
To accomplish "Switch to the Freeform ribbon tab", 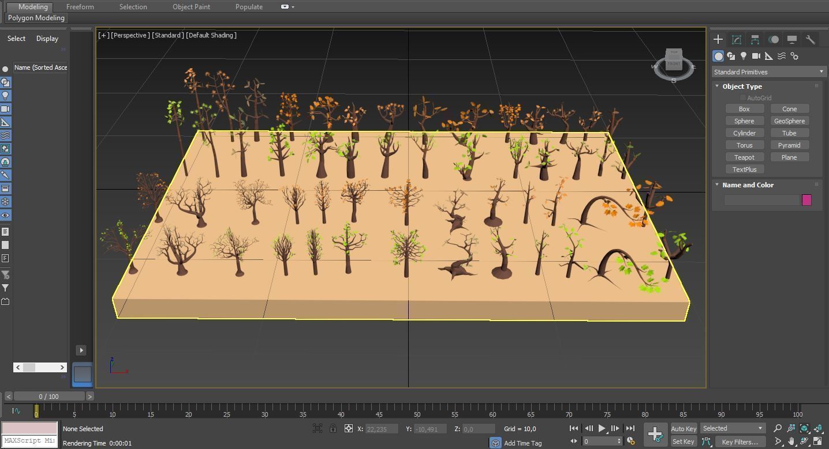I will click(80, 7).
